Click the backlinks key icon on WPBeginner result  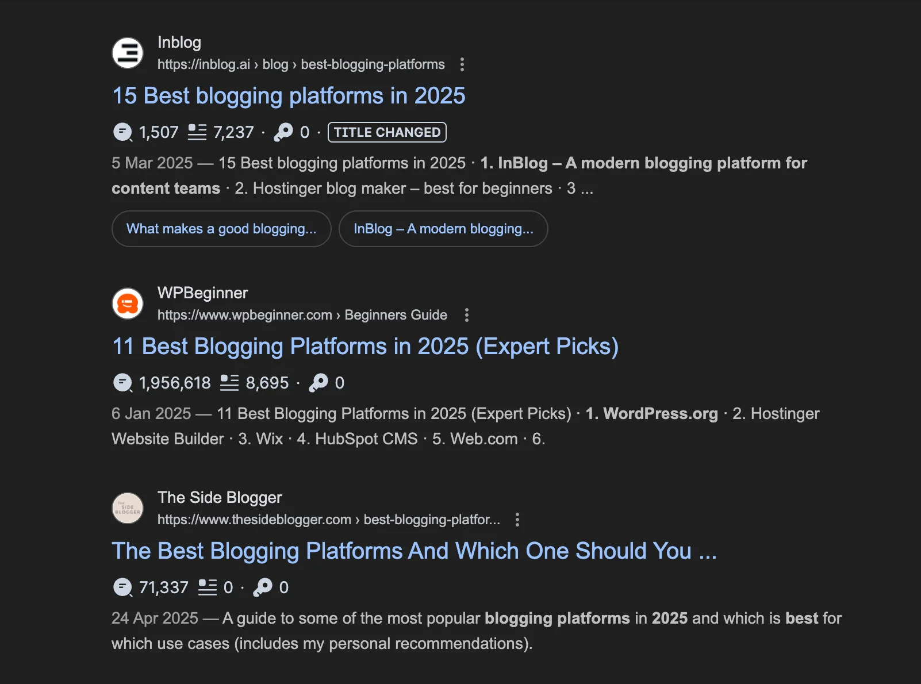click(x=320, y=382)
